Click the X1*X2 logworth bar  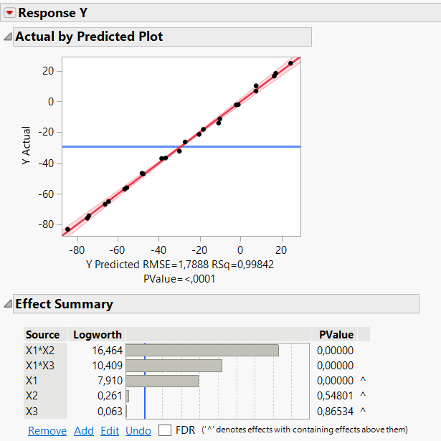pos(202,350)
